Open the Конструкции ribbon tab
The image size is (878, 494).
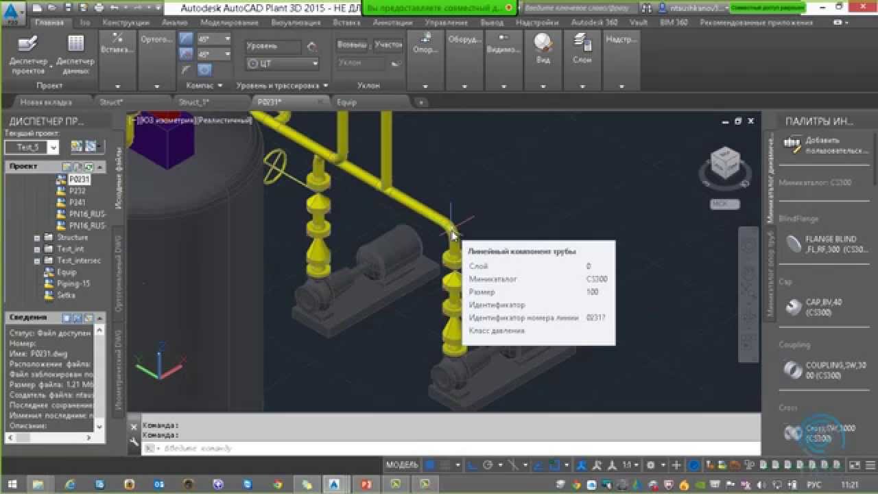click(x=126, y=22)
